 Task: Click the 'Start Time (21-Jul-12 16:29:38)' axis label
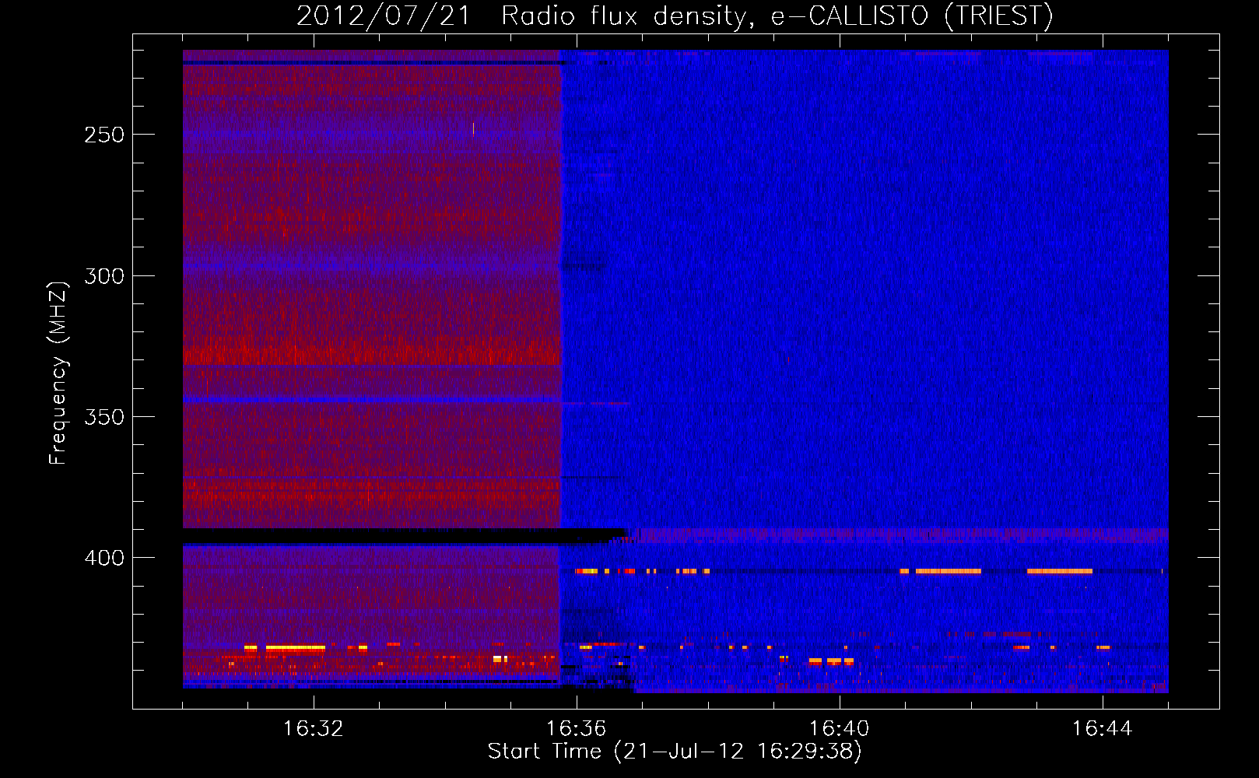(x=675, y=752)
